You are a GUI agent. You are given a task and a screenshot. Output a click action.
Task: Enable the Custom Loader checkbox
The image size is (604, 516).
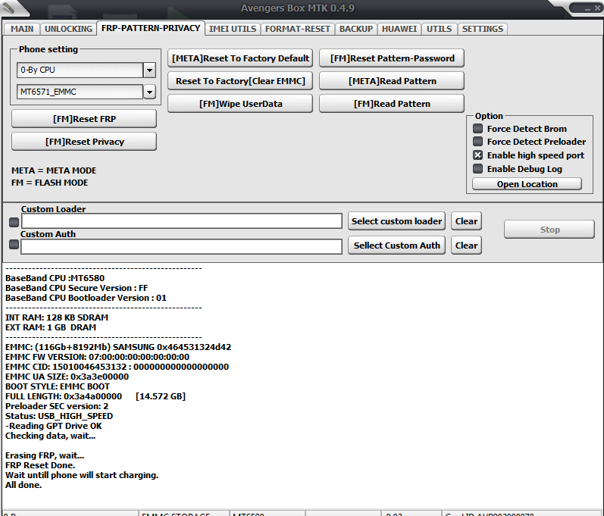pyautogui.click(x=14, y=222)
